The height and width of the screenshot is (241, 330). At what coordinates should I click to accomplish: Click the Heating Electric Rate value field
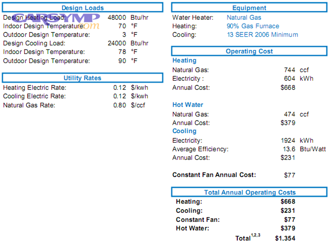(x=120, y=88)
